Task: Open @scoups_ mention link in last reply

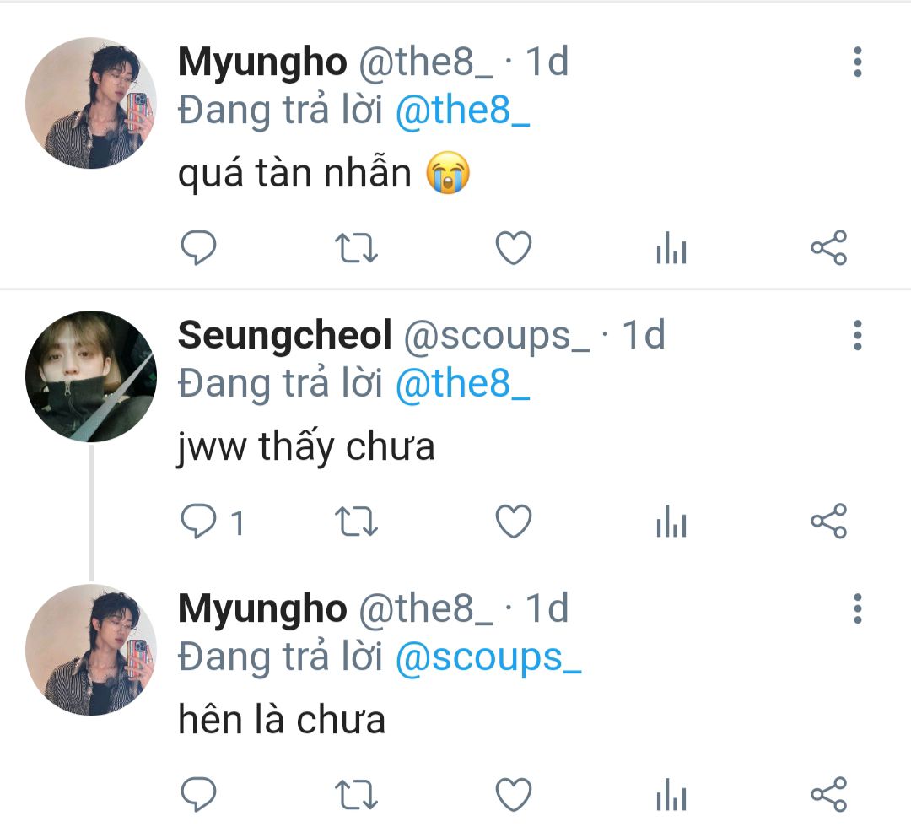Action: coord(488,658)
